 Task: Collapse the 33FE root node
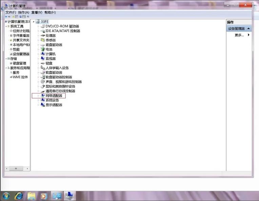click(34, 22)
